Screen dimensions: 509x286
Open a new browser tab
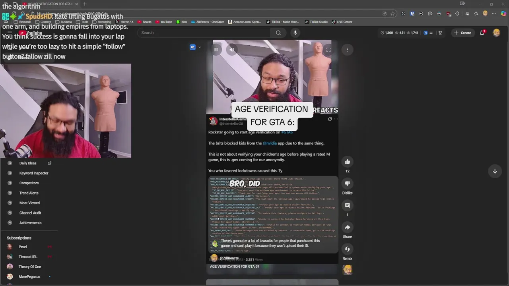(x=84, y=4)
